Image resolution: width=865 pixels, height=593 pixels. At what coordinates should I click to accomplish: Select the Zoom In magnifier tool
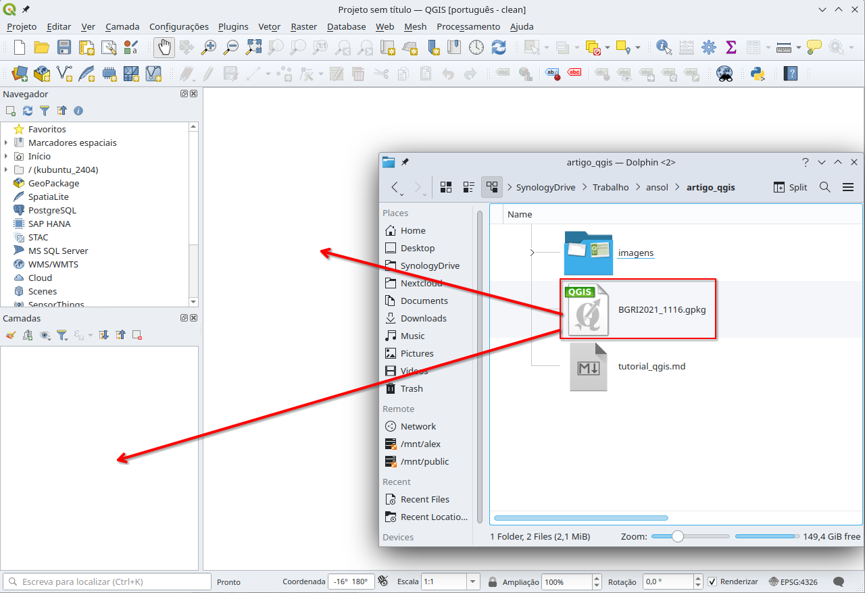click(x=209, y=47)
